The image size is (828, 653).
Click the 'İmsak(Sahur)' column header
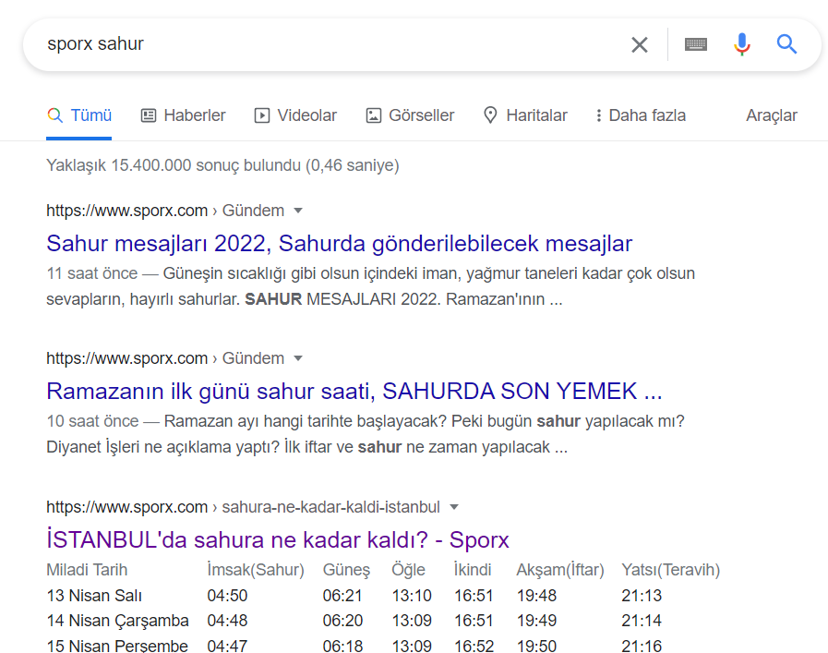tap(256, 570)
